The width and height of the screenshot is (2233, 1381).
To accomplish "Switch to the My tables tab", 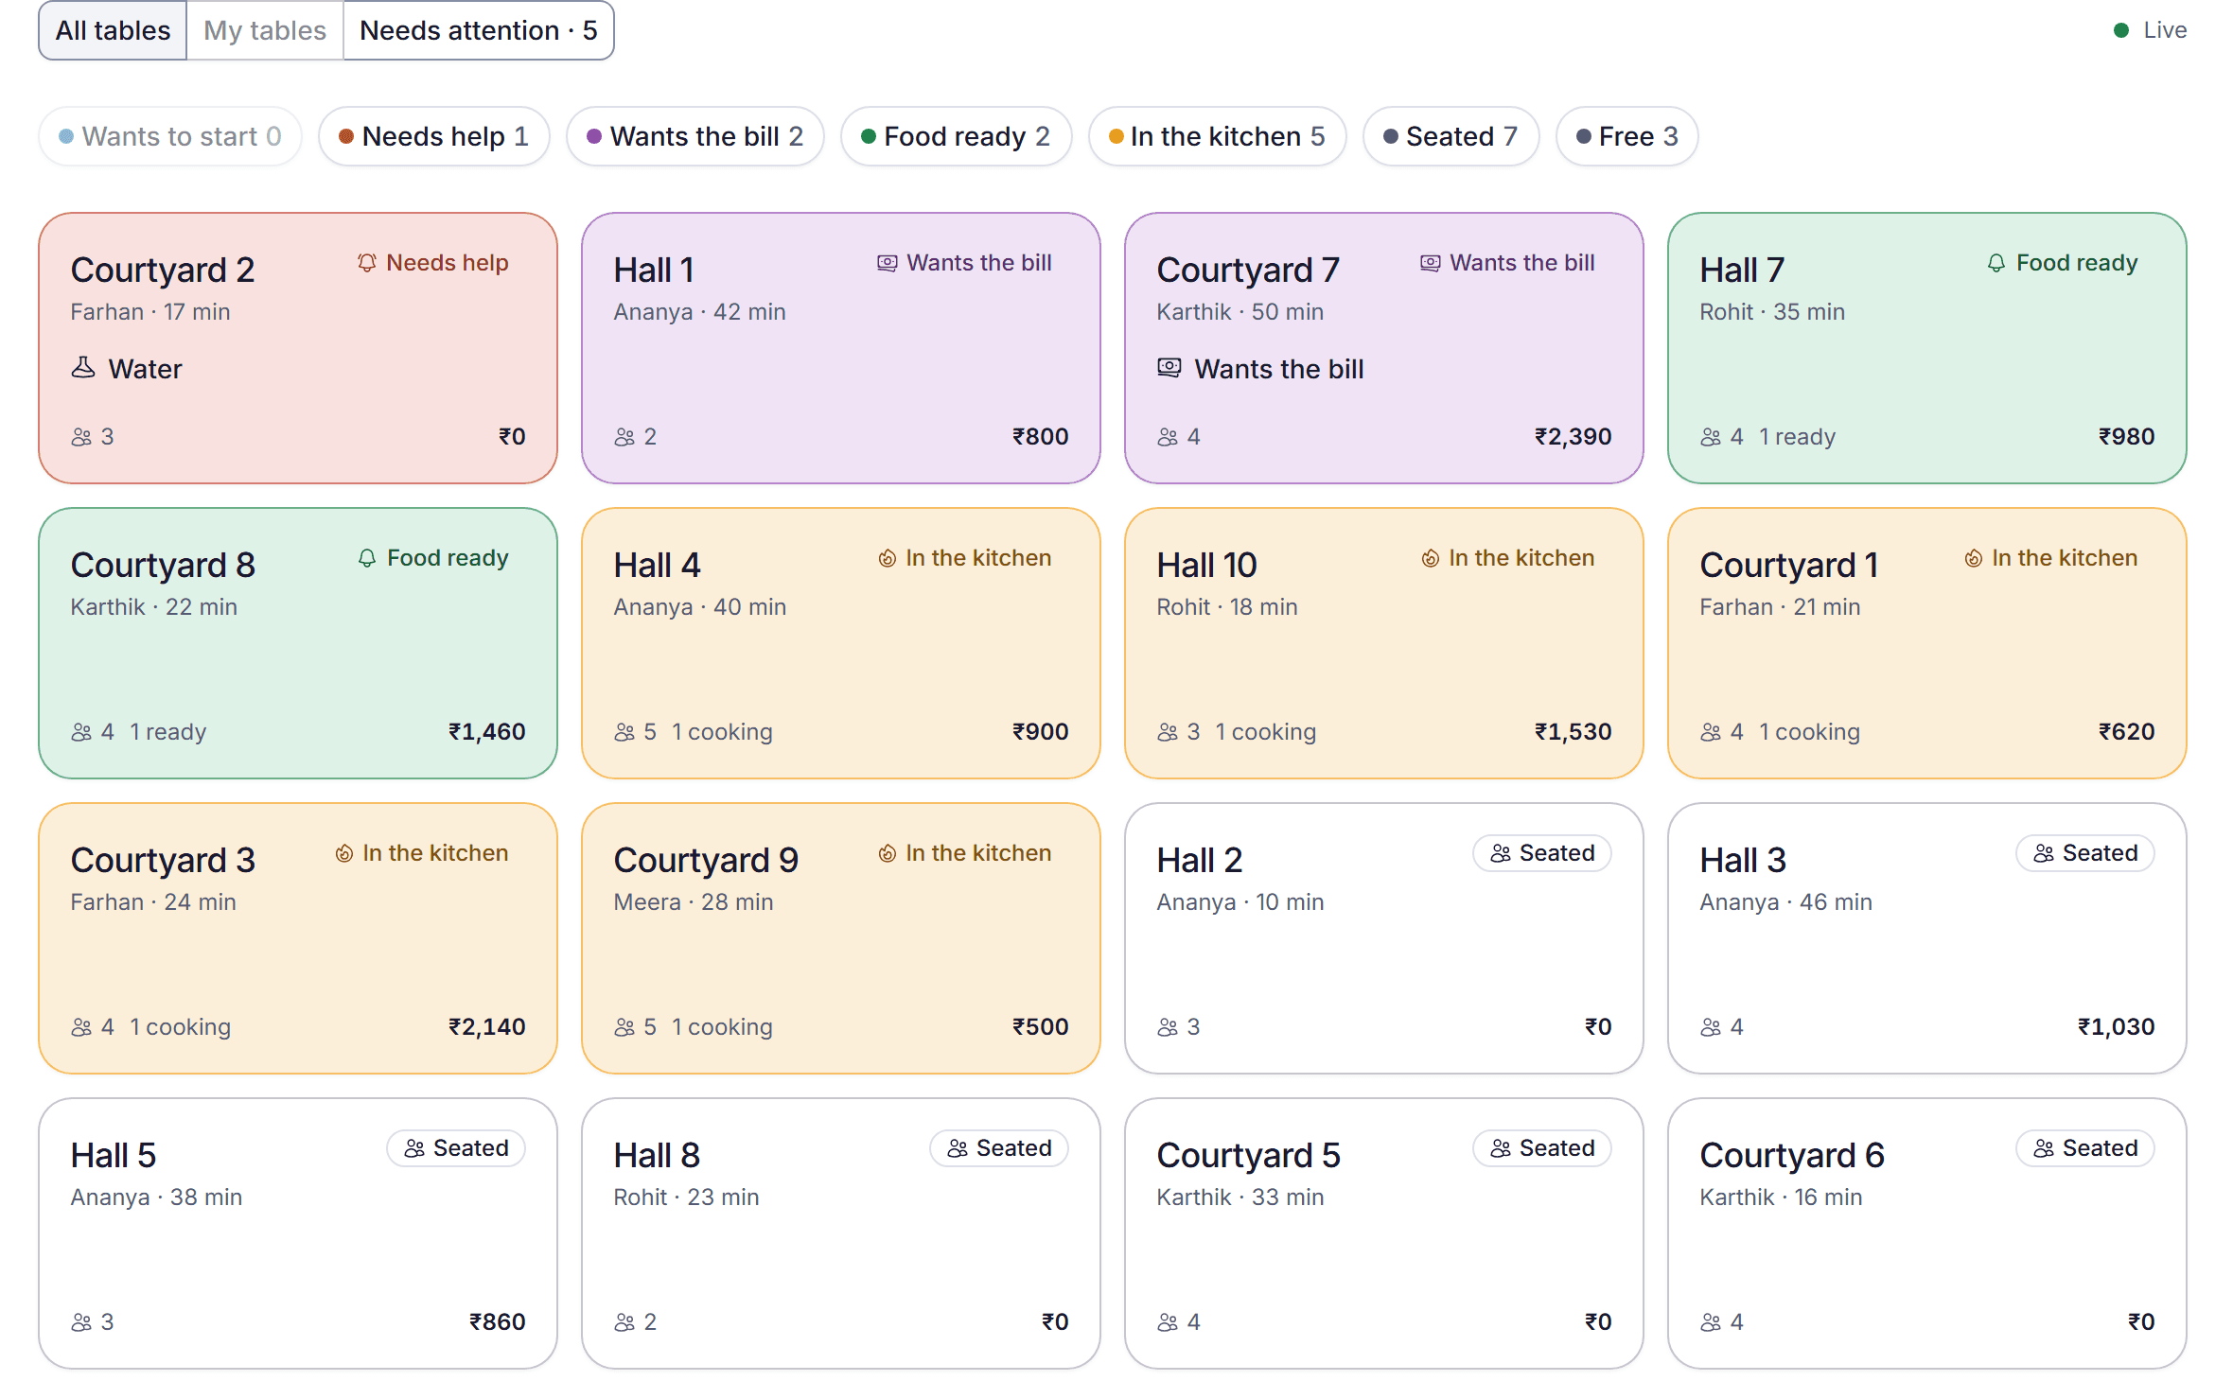I will (x=265, y=30).
